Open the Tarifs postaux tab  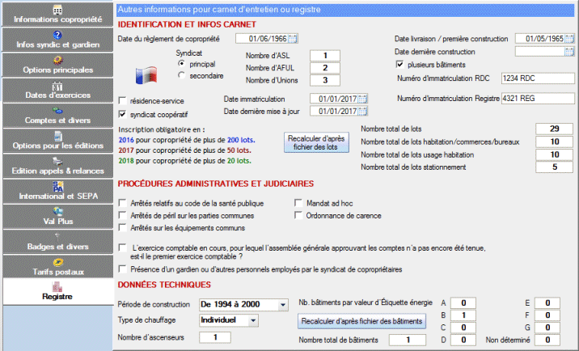pos(58,267)
